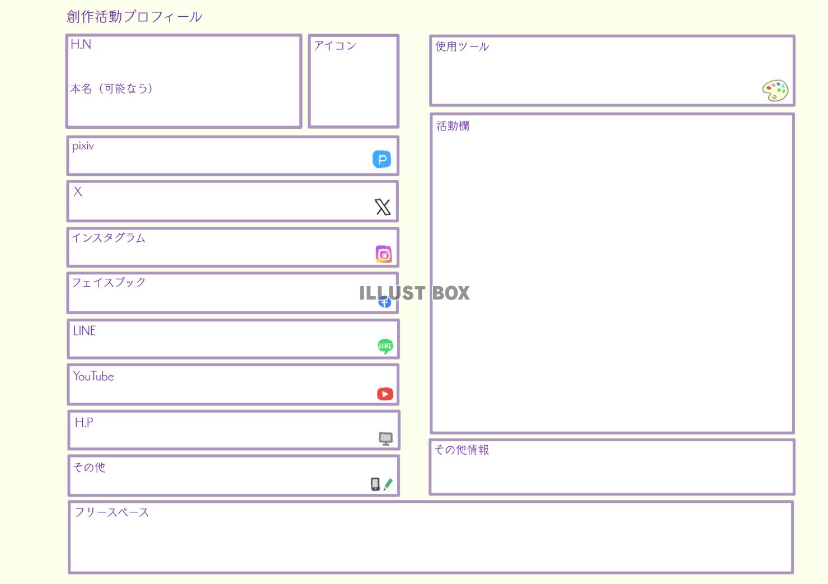Click the ILLUST BOX watermark
This screenshot has width=828, height=584.
[x=414, y=293]
